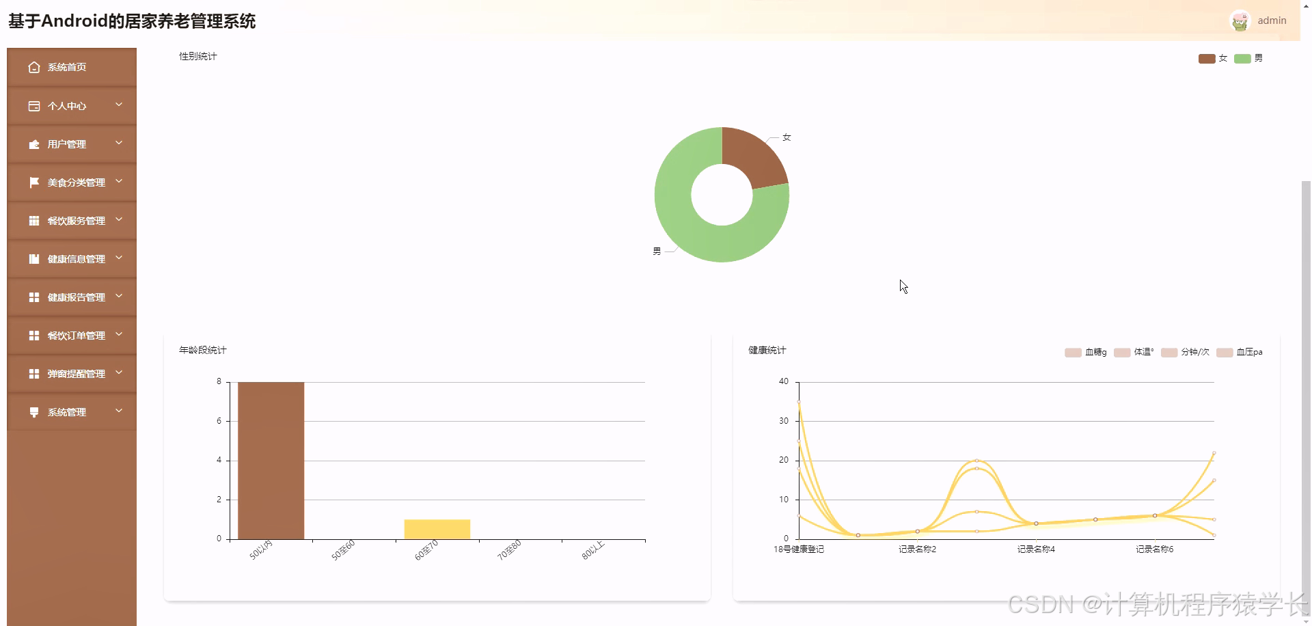Expand the 健康信息管理 chevron
This screenshot has height=626, width=1312.
119,258
